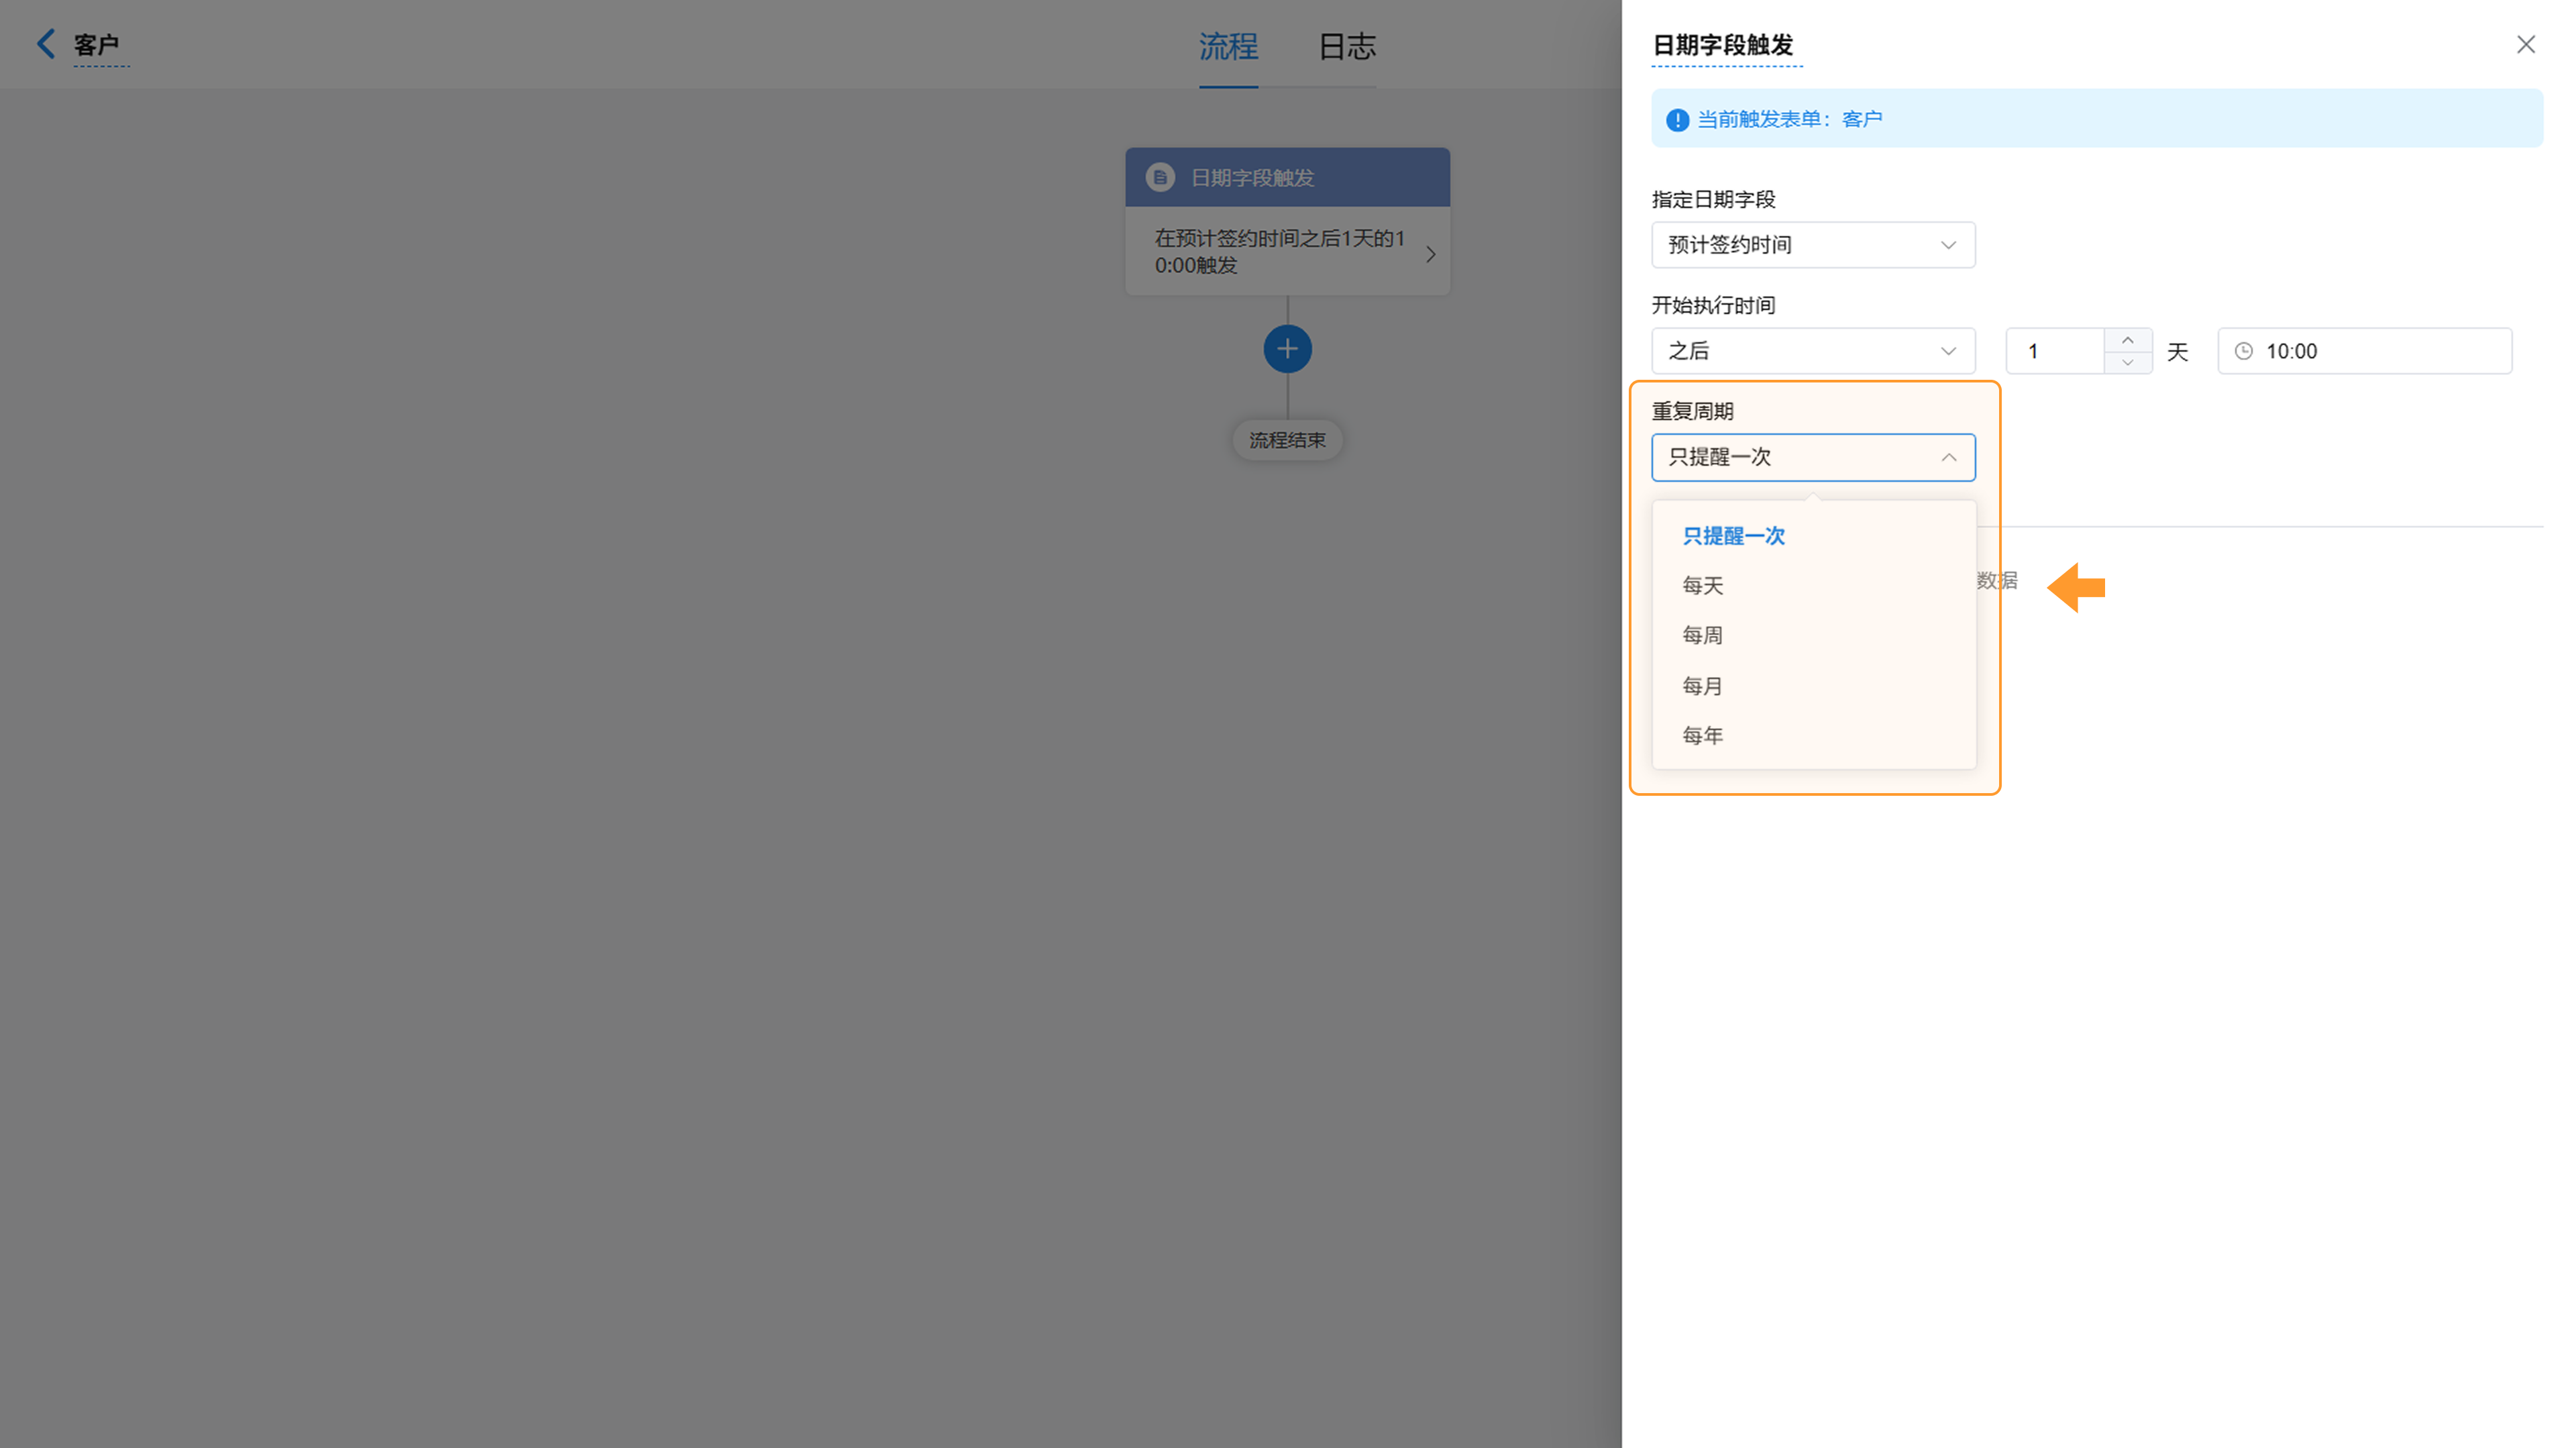Click the trigger description 在预计签约时间之后1天的10:00触发

pos(1280,252)
